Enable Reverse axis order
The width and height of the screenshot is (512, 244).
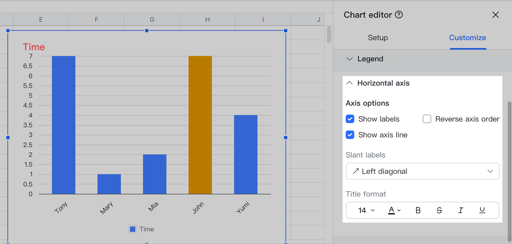[427, 119]
